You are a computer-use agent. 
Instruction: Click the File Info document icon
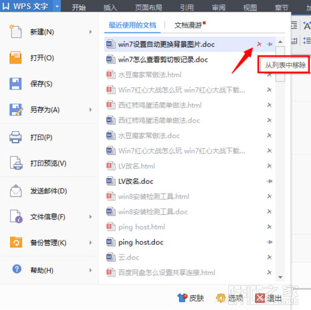(16, 217)
